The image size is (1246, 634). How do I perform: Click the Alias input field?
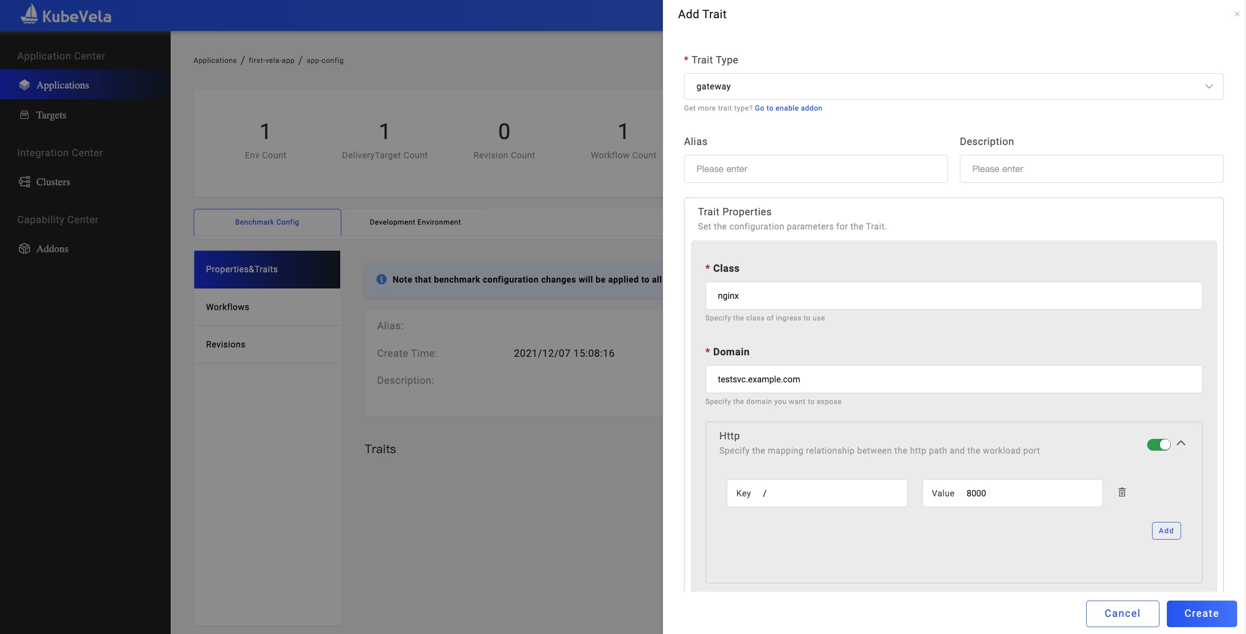coord(815,169)
